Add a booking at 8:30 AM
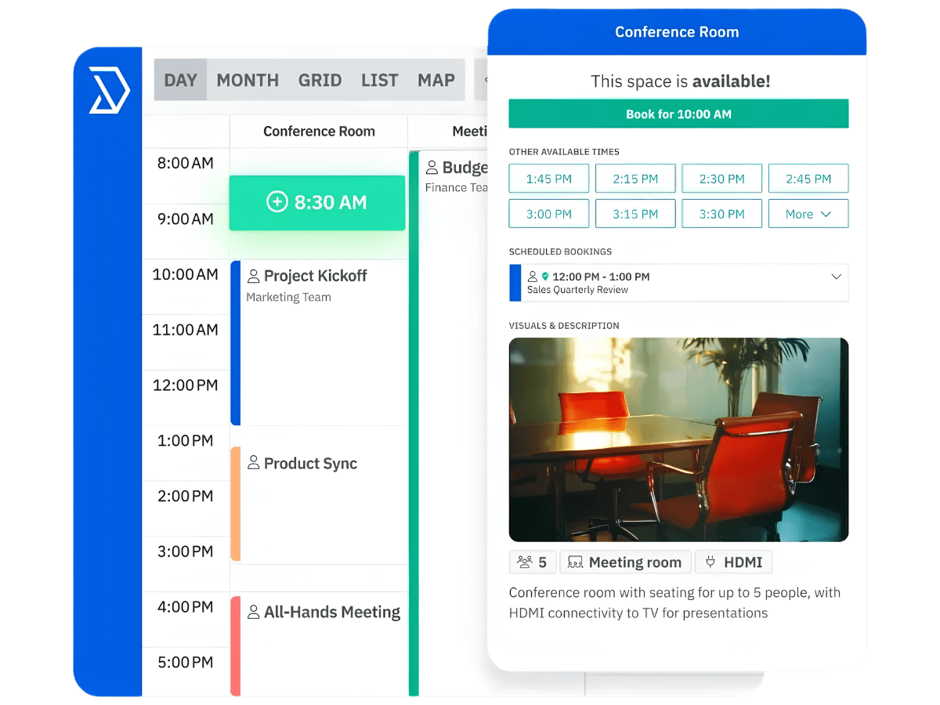Image resolution: width=940 pixels, height=705 pixels. point(317,203)
